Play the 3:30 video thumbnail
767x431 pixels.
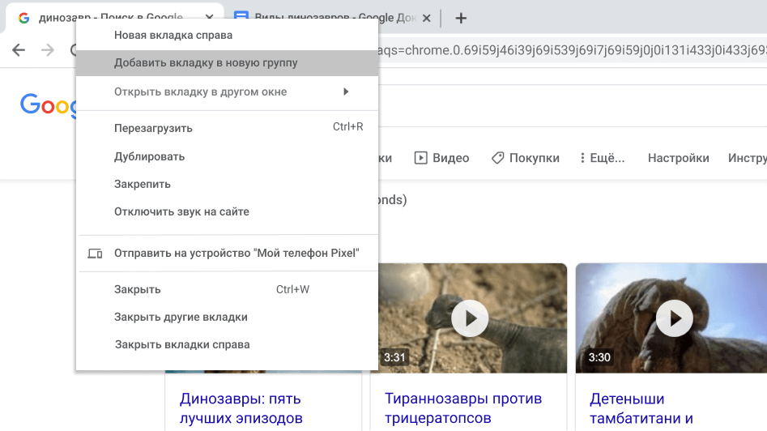674,318
